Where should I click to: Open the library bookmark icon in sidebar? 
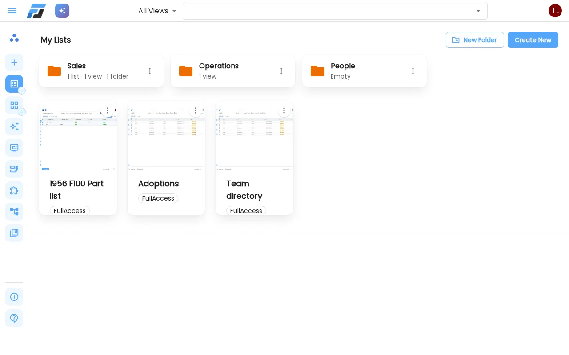coord(14,233)
